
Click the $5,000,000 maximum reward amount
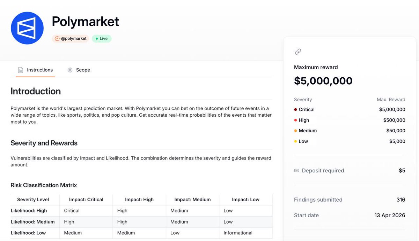tap(323, 81)
